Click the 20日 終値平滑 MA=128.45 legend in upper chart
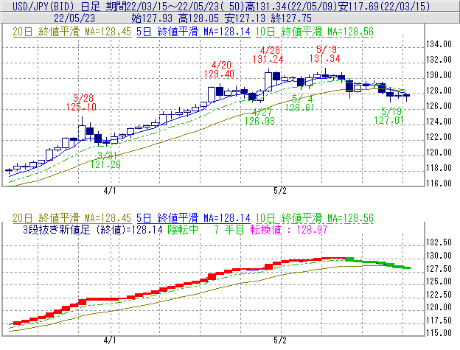This screenshot has height=350, width=460. pyautogui.click(x=72, y=32)
